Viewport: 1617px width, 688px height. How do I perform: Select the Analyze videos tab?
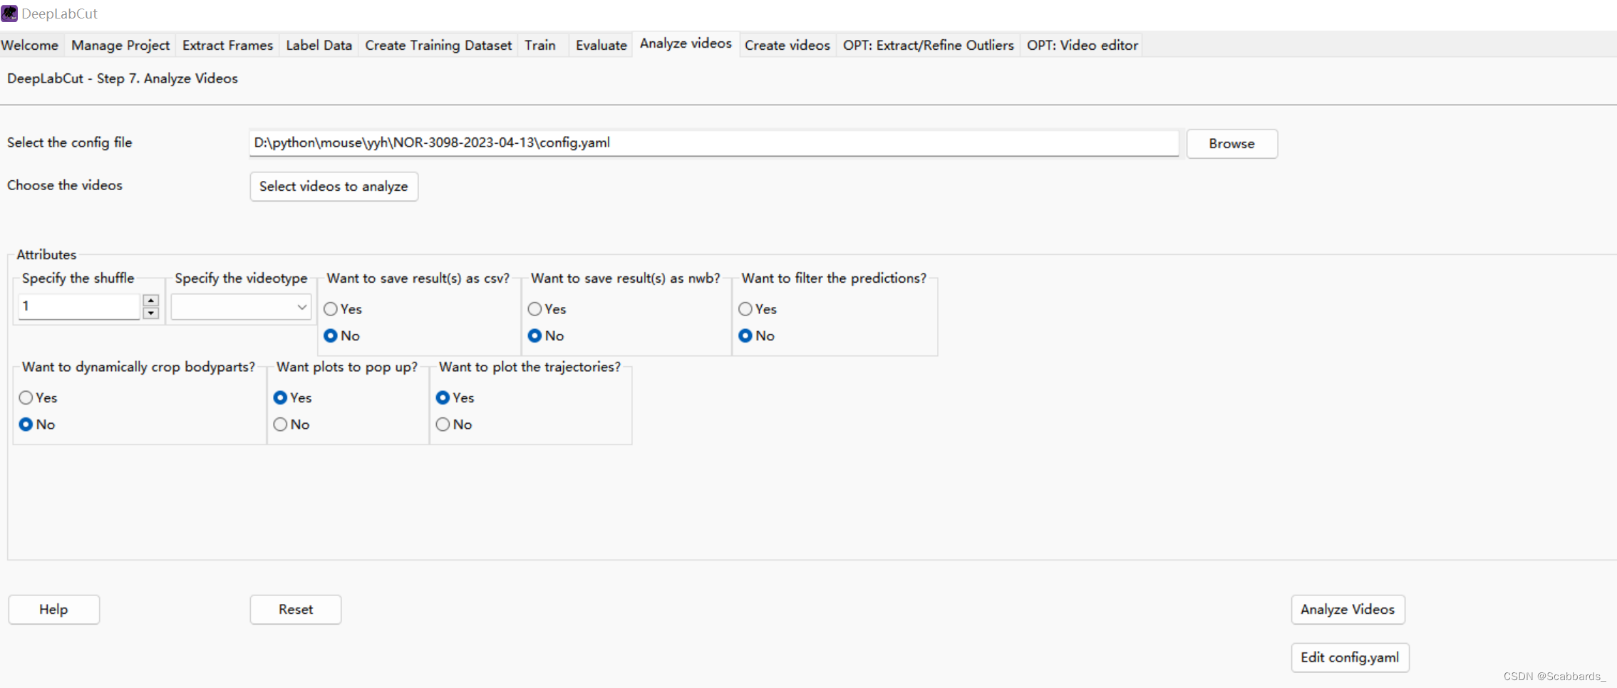click(x=686, y=44)
